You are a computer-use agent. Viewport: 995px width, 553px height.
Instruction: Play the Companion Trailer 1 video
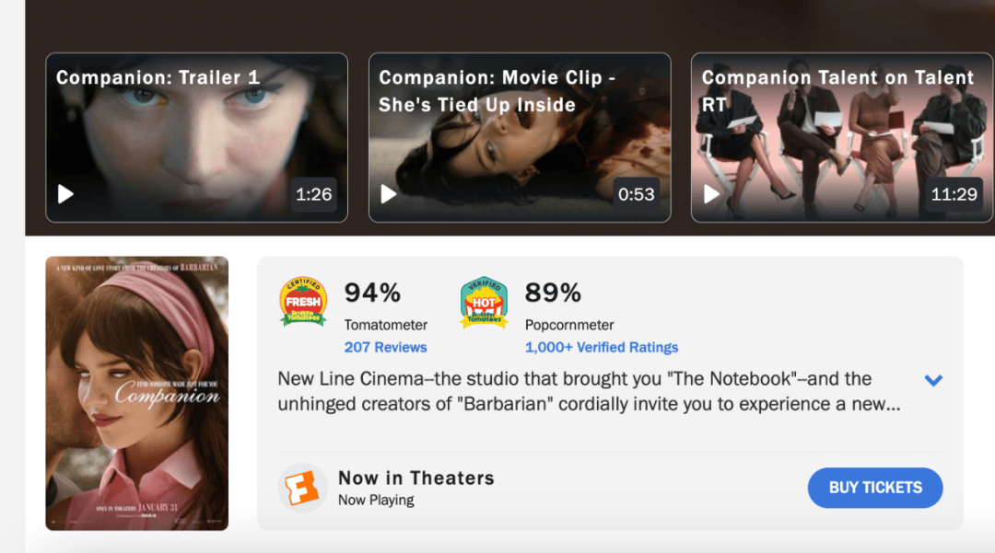(66, 194)
